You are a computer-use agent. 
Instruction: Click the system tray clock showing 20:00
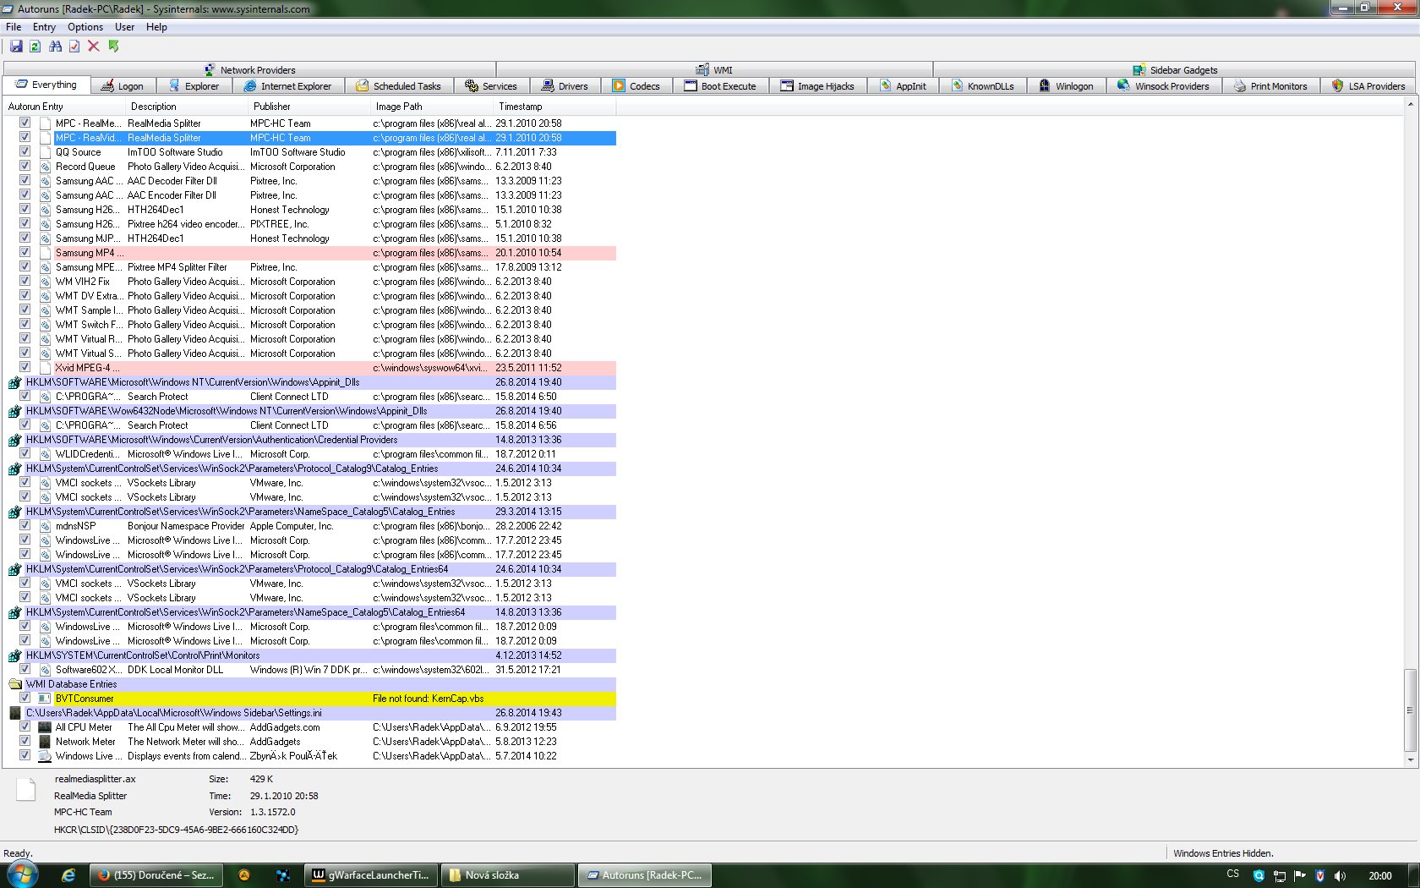pos(1380,876)
